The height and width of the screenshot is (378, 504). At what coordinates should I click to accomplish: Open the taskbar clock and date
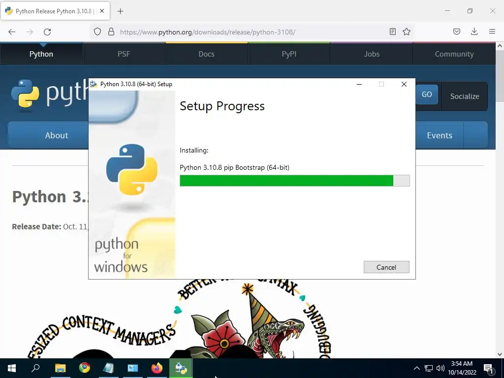[462, 368]
